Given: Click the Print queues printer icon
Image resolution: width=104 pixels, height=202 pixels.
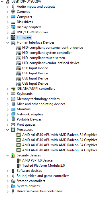Looking at the screenshot, I should coord(13,125).
